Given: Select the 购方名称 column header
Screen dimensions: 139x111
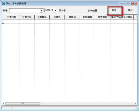Looking at the screenshot, I should coord(102,17).
